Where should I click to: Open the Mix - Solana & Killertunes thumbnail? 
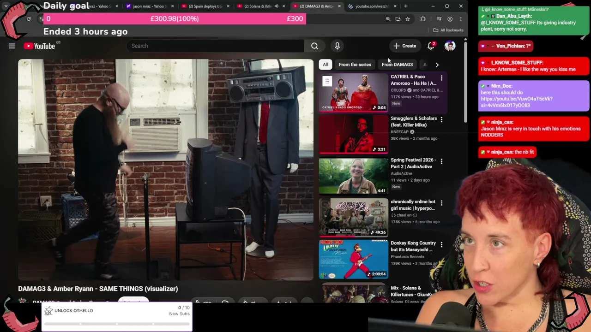354,292
